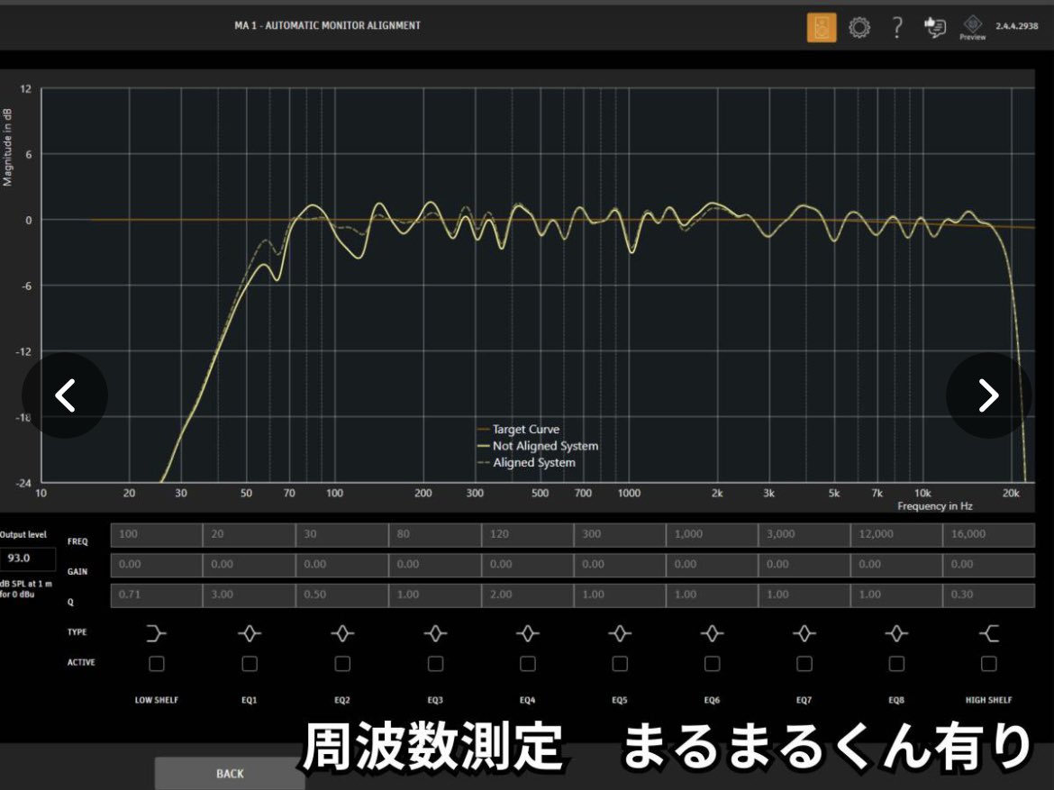Open settings gear icon

coord(859,28)
